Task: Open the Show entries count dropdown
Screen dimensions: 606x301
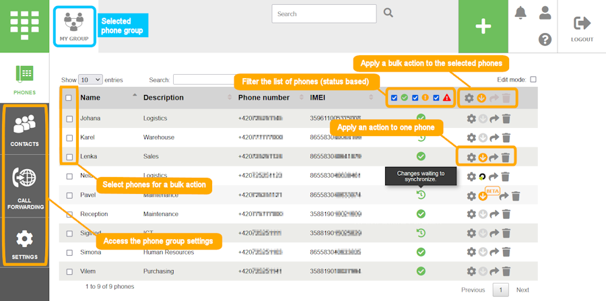Action: pyautogui.click(x=90, y=79)
